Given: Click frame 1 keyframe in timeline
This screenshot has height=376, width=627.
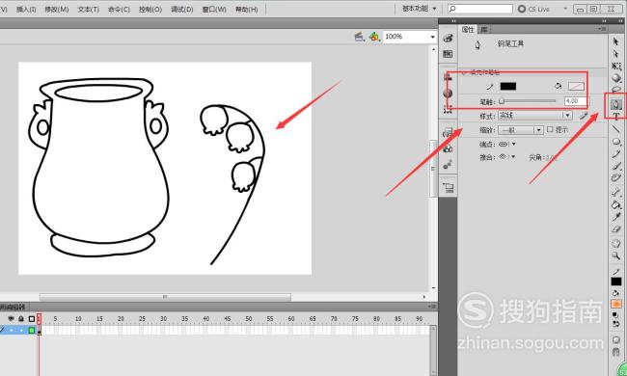Looking at the screenshot, I should click(39, 331).
